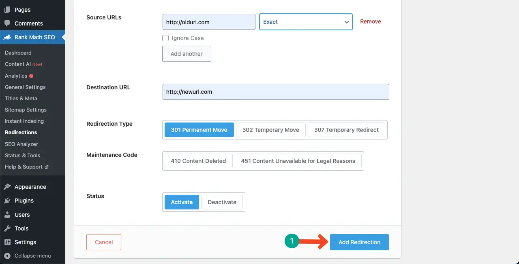Click the Source URL input field
The image size is (519, 264).
pos(209,22)
